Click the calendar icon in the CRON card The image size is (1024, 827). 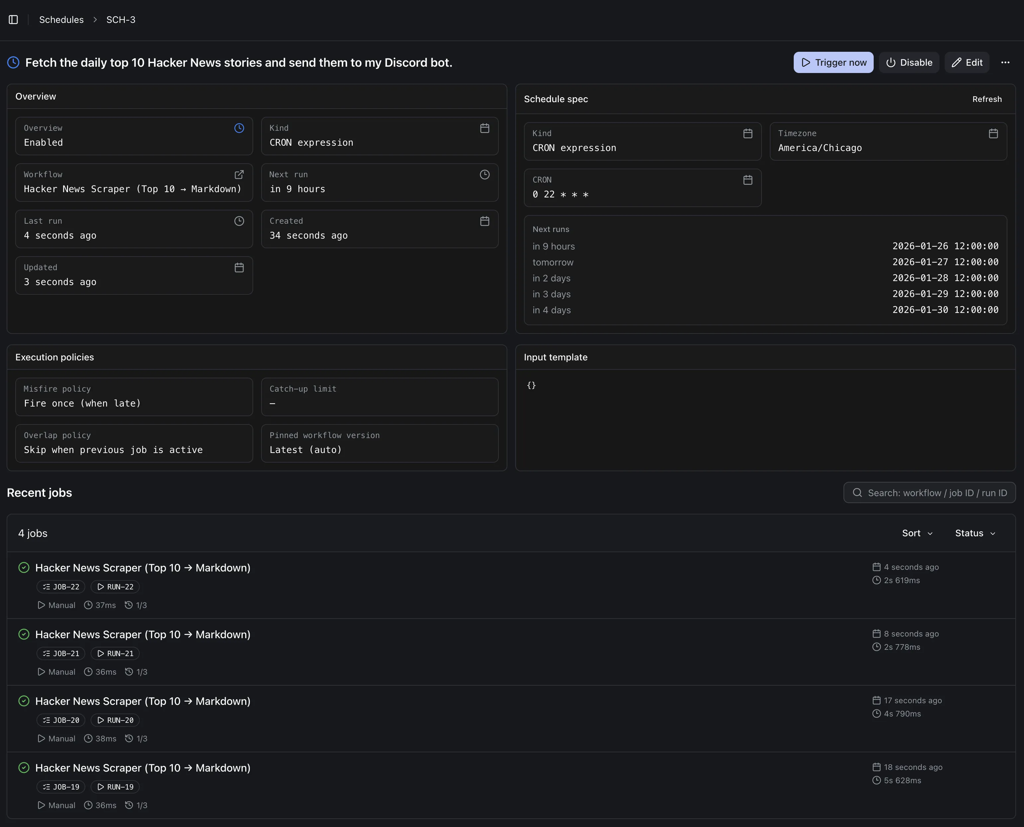tap(748, 180)
